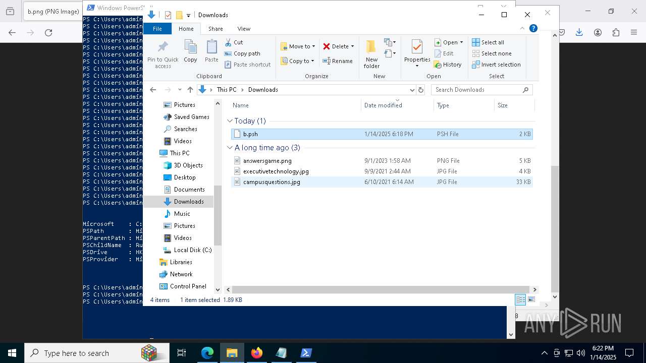Image resolution: width=646 pixels, height=363 pixels.
Task: Switch to large icons view layout
Action: pos(531,299)
